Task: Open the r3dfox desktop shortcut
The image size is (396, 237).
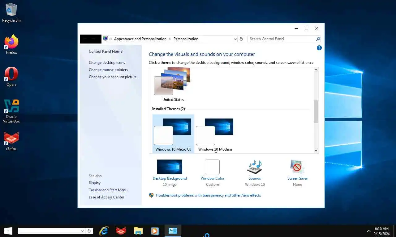Action: click(x=11, y=141)
